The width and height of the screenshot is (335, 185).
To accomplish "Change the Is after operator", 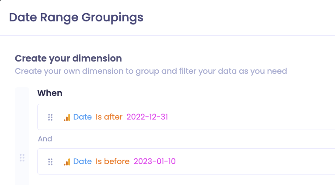I will [109, 117].
